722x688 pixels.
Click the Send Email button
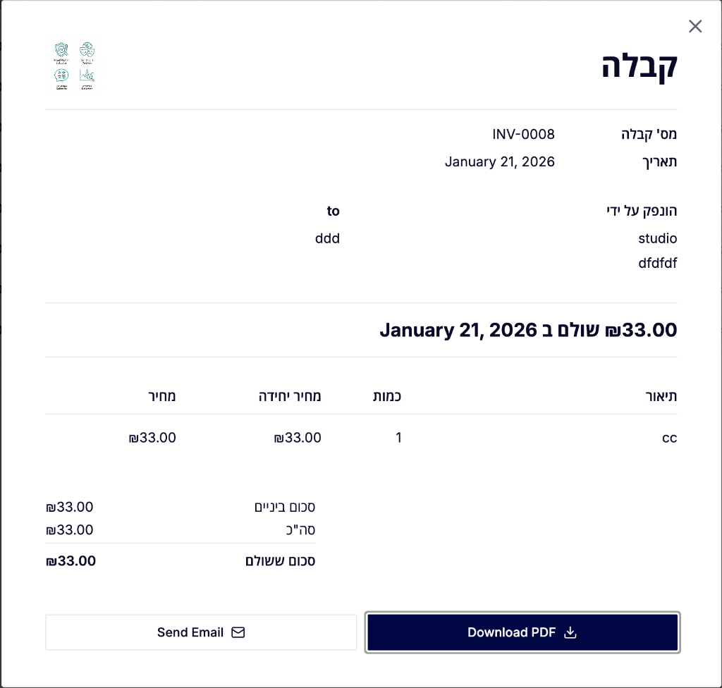pos(201,632)
